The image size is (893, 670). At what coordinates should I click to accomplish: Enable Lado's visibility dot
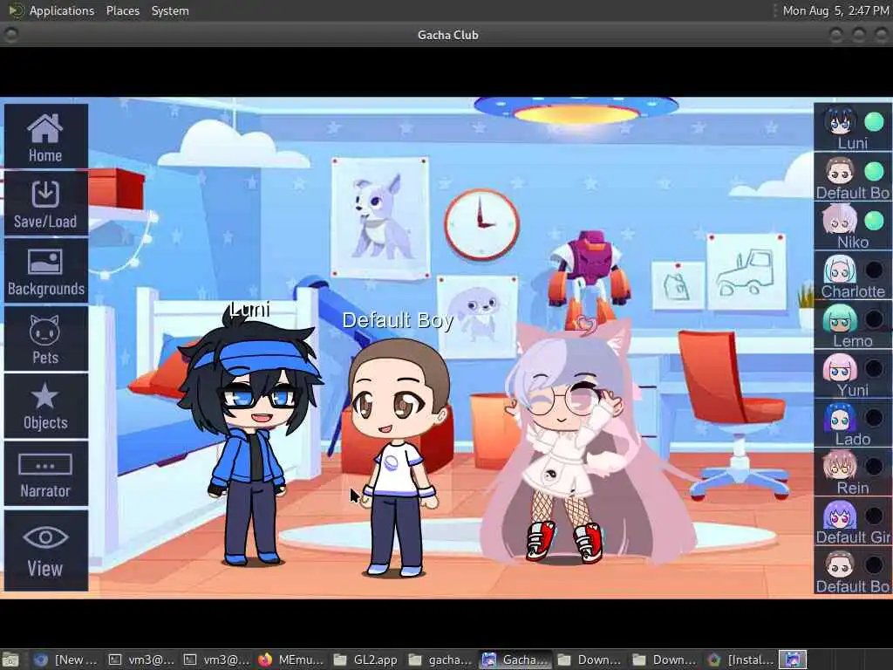click(874, 417)
